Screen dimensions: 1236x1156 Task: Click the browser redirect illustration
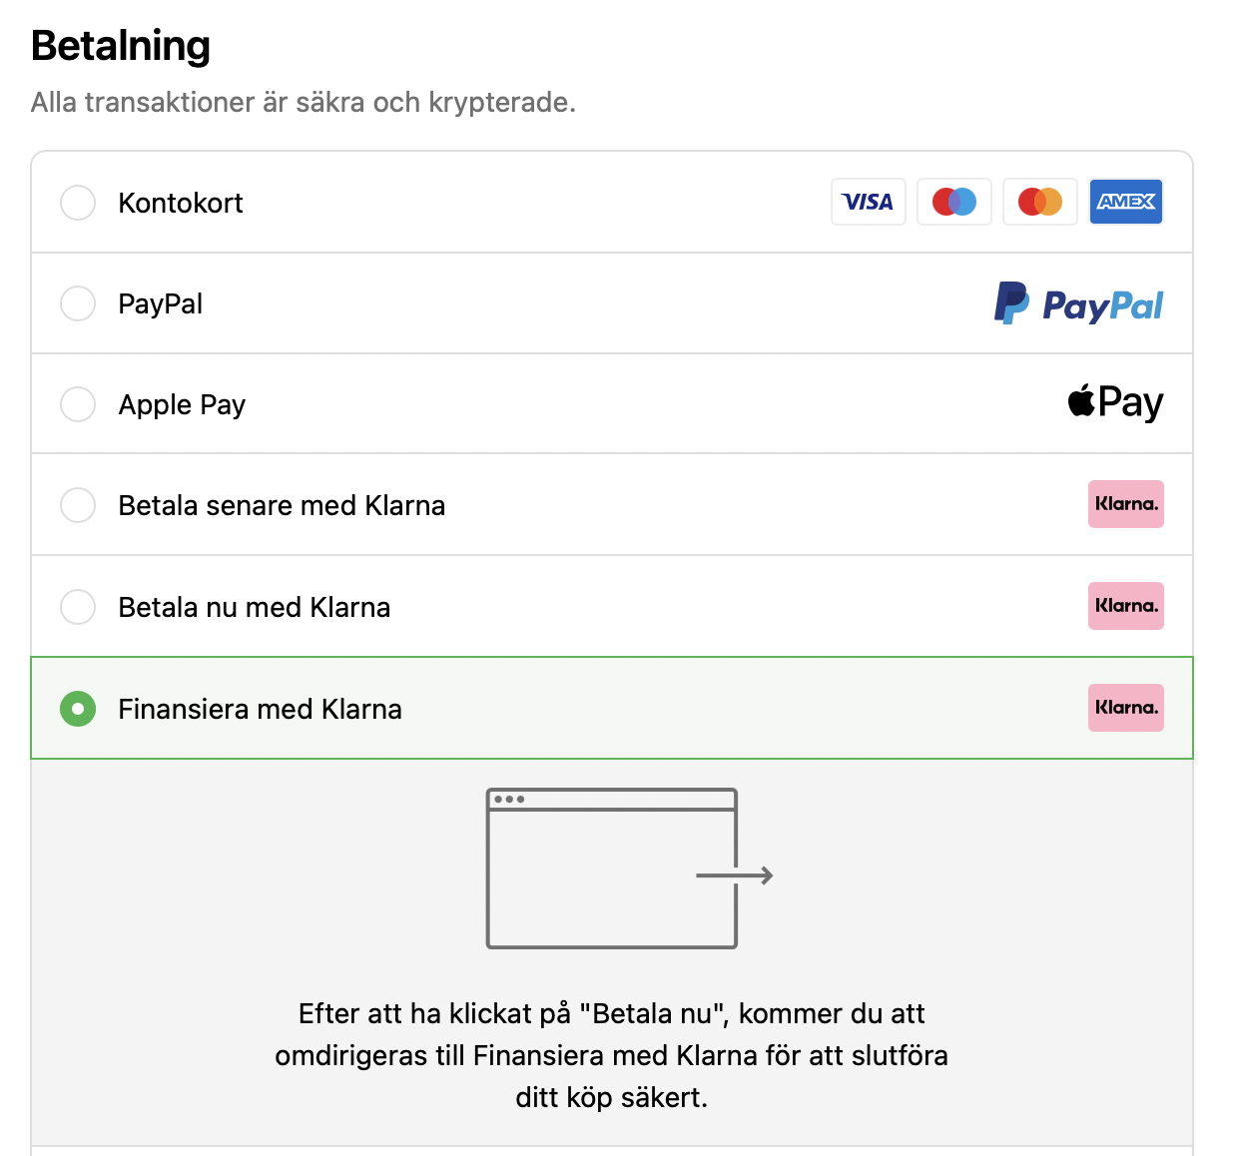click(629, 868)
